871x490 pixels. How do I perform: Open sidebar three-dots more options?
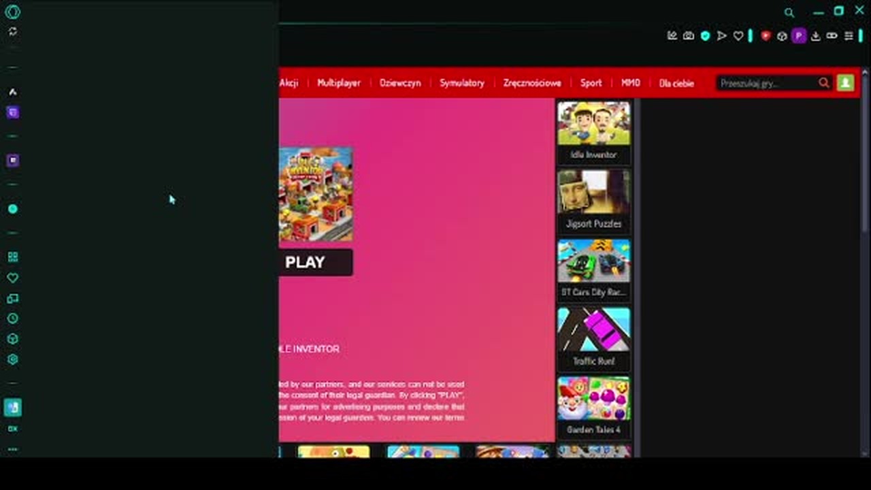[12, 449]
